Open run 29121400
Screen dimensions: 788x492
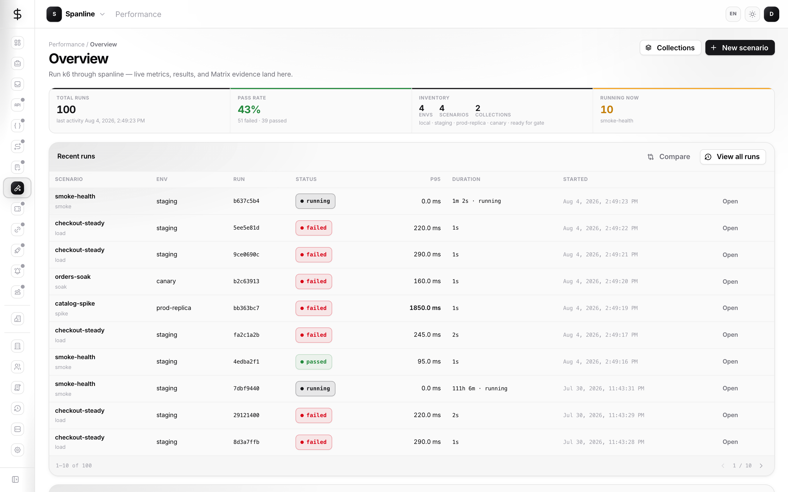pyautogui.click(x=730, y=415)
